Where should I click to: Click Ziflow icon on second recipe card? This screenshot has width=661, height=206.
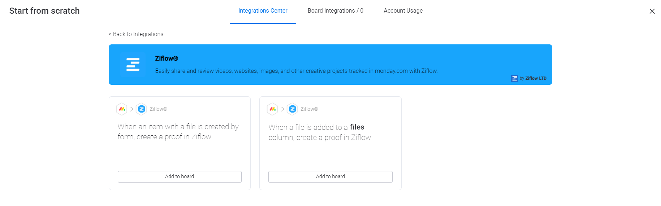coord(293,109)
